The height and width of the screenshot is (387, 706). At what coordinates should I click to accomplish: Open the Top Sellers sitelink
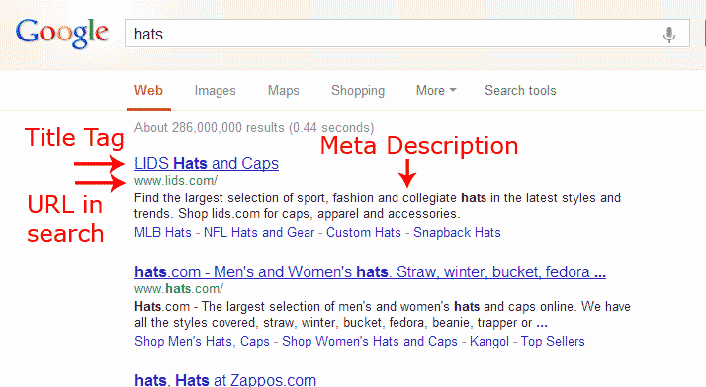(553, 342)
